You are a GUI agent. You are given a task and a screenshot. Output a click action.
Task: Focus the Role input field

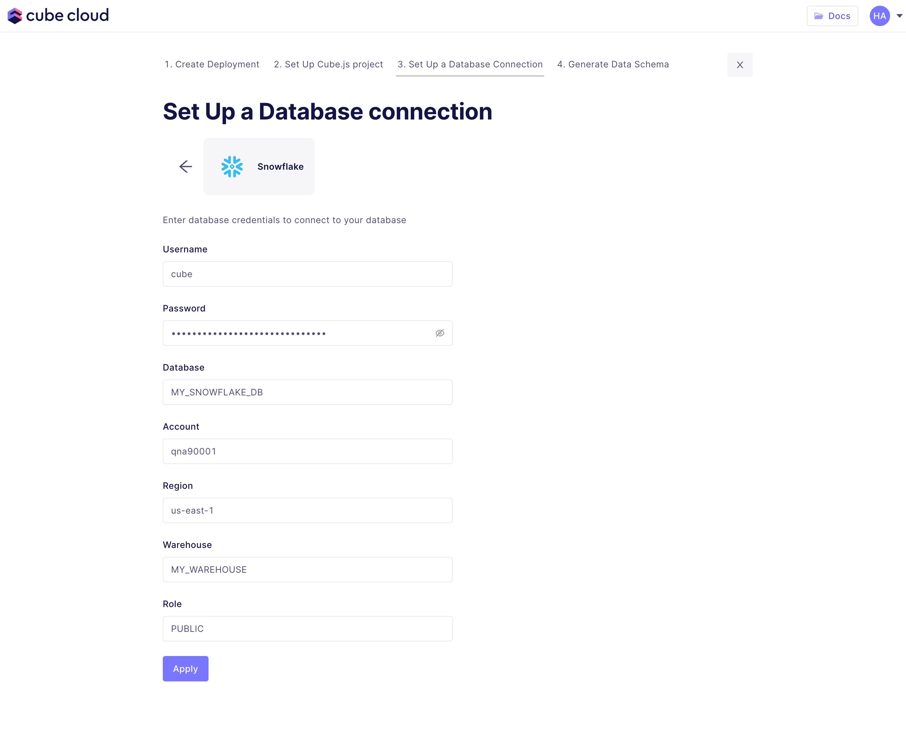(307, 629)
